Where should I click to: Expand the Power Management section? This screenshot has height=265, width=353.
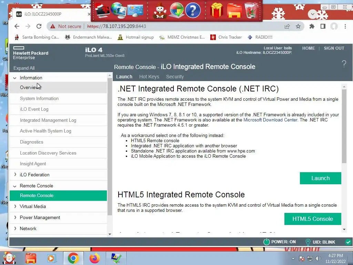pyautogui.click(x=15, y=217)
